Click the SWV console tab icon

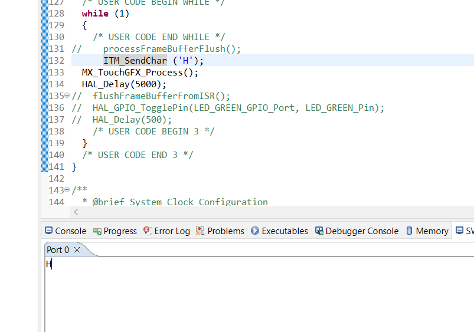tap(459, 231)
